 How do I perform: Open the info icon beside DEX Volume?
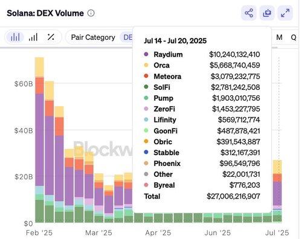(x=91, y=13)
